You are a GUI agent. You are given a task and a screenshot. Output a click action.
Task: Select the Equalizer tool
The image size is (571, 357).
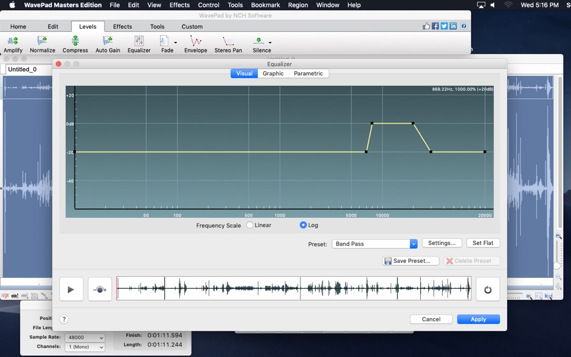[139, 43]
